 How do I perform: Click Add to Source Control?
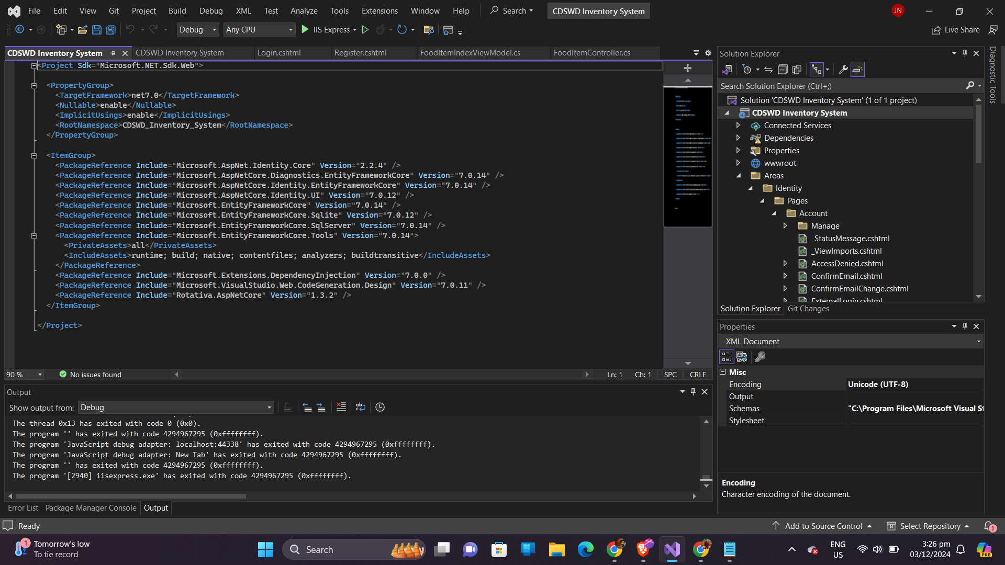[x=823, y=526]
